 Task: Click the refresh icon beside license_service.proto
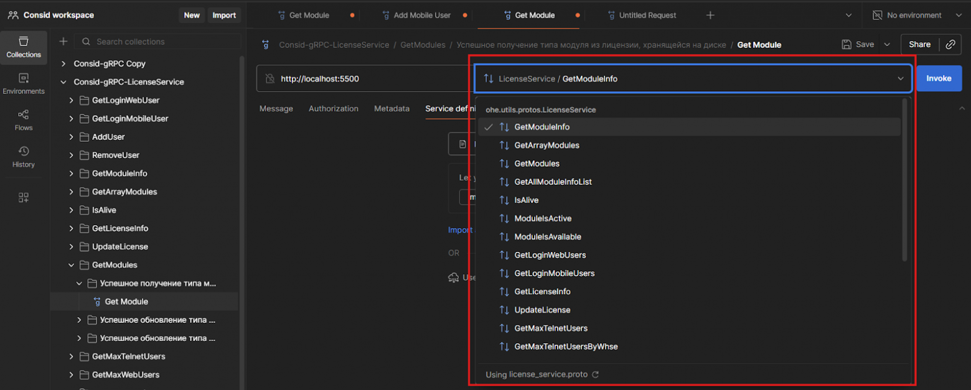(596, 374)
